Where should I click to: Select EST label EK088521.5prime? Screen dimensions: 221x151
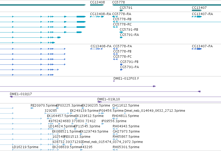click(66, 132)
